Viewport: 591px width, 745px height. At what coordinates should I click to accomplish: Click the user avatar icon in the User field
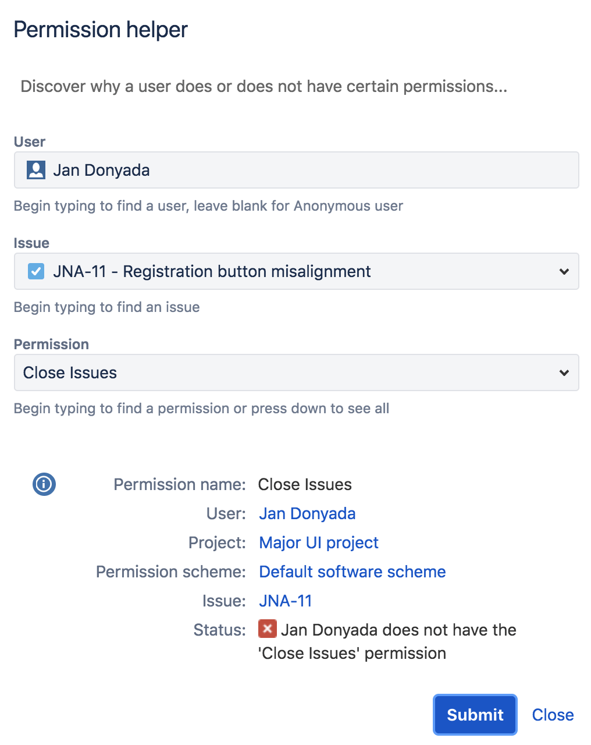(x=36, y=170)
